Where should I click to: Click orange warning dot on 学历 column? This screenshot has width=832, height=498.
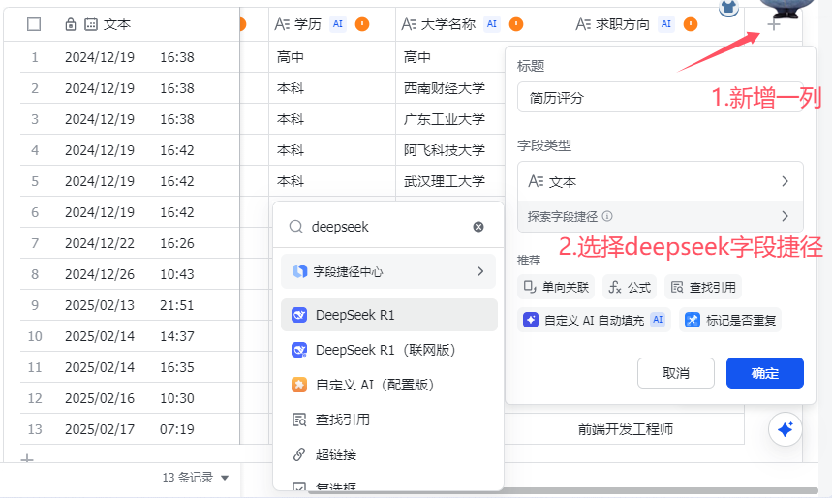point(362,24)
